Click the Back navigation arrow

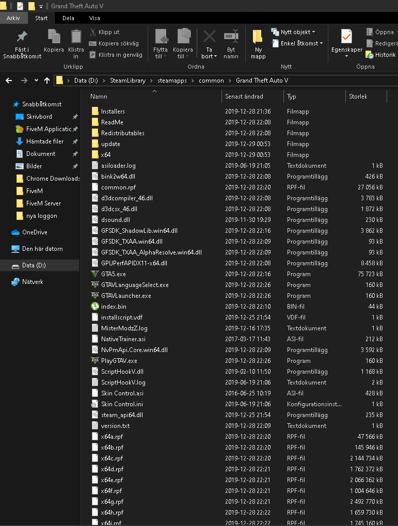click(9, 81)
